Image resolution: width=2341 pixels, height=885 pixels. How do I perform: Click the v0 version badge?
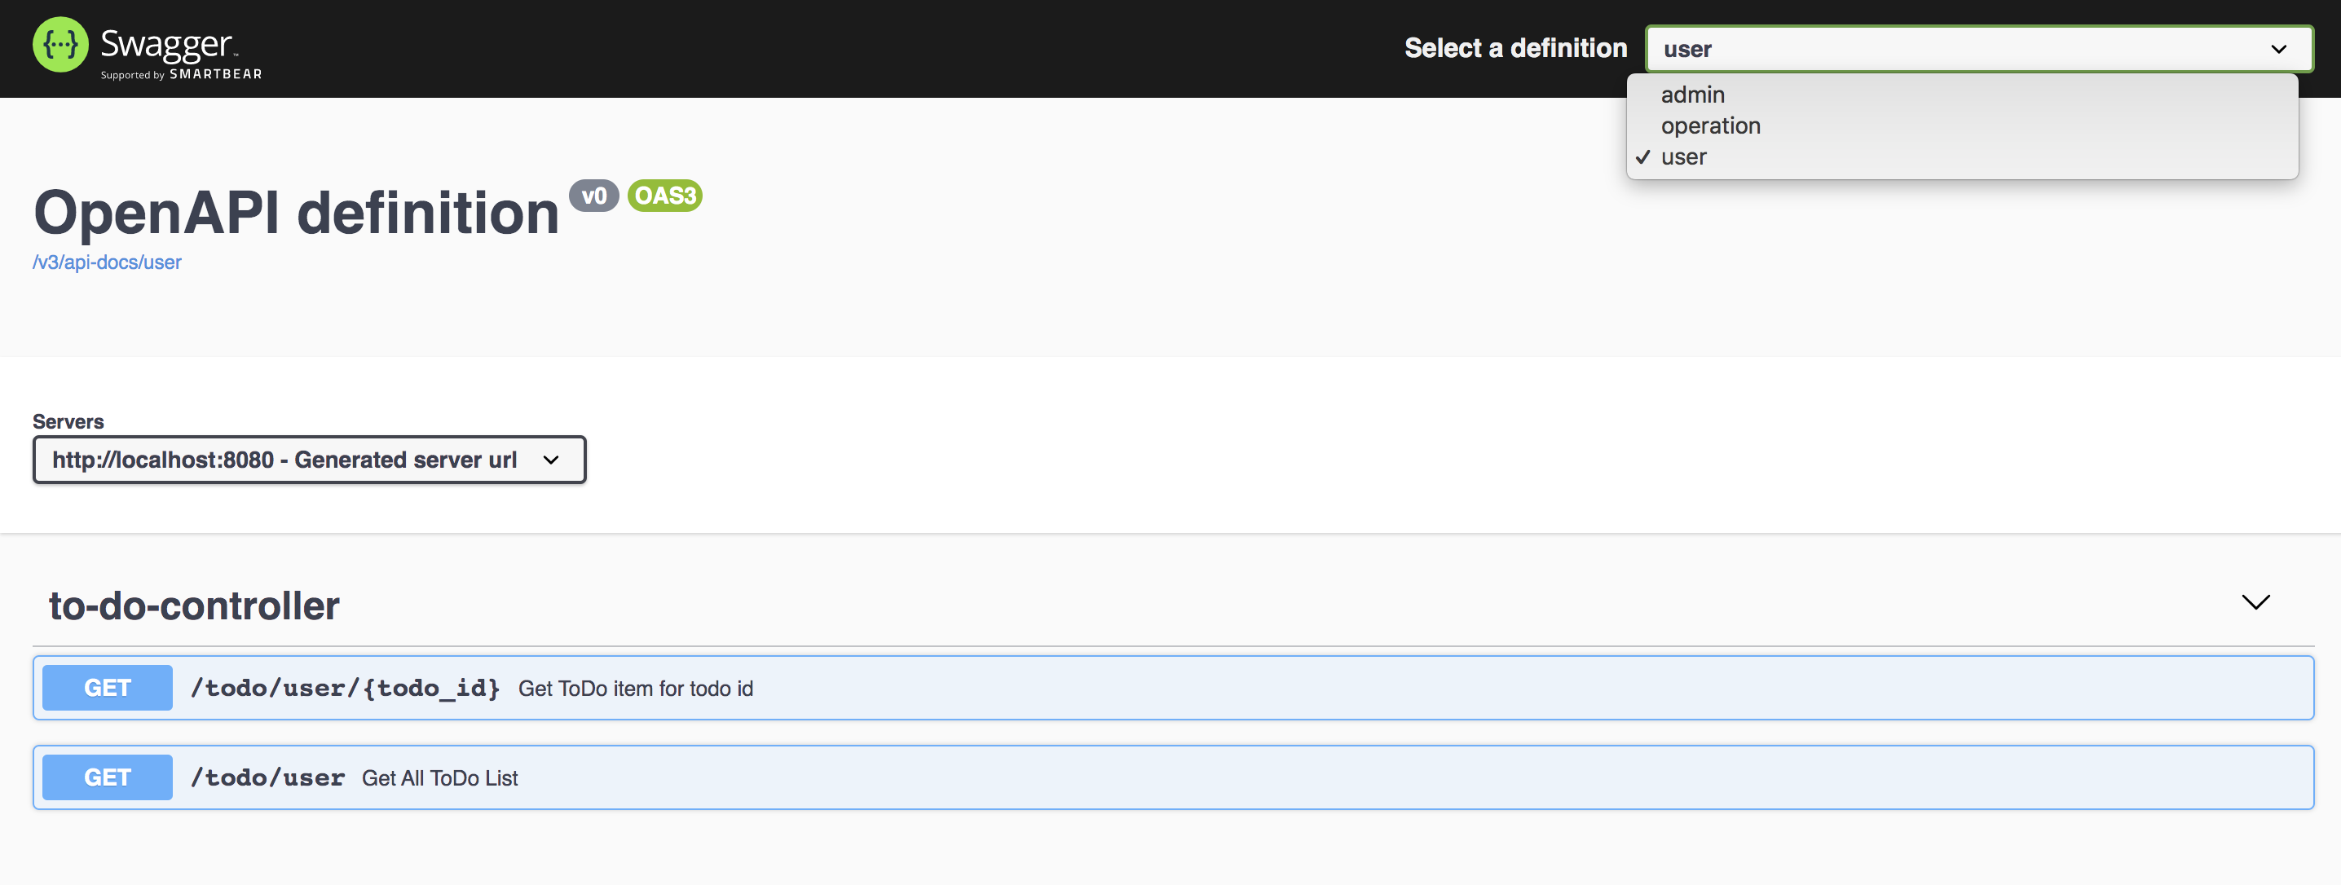click(593, 196)
